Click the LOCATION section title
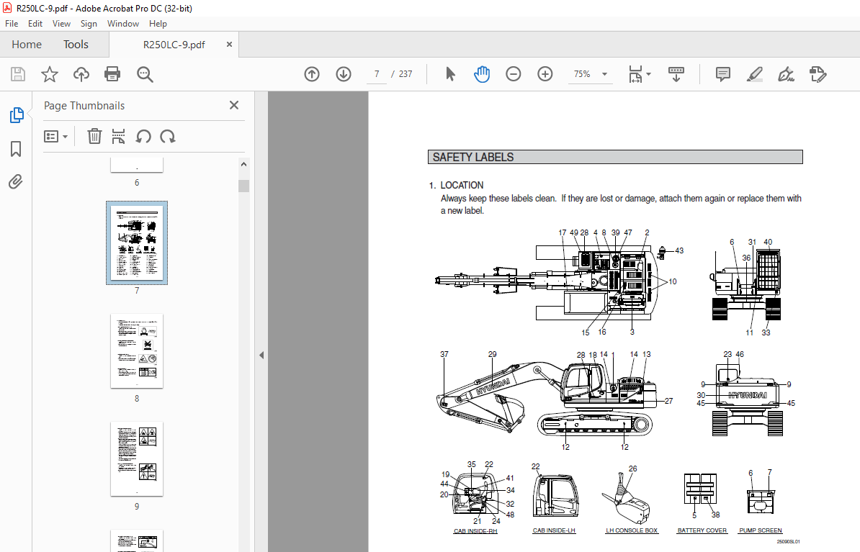The image size is (860, 552). (462, 185)
